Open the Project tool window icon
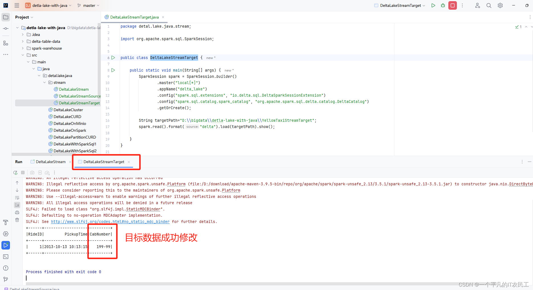The width and height of the screenshot is (533, 290). pos(6,17)
